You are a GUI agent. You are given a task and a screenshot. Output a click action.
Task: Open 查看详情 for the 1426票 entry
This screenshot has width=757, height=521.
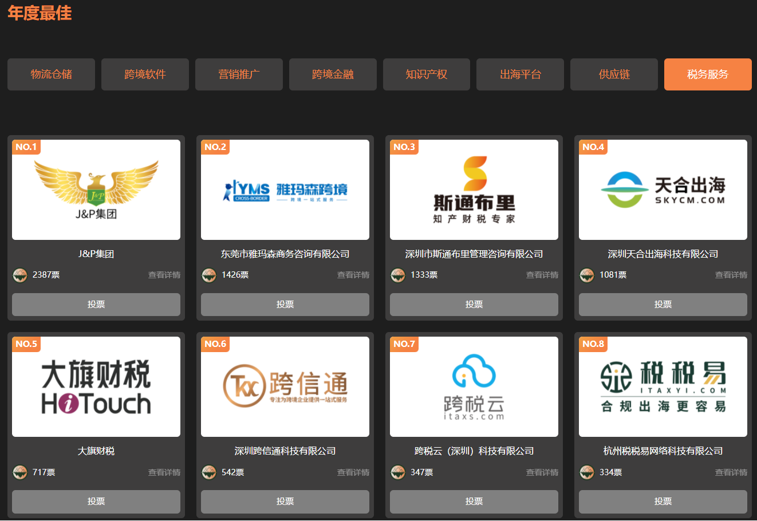coord(353,275)
